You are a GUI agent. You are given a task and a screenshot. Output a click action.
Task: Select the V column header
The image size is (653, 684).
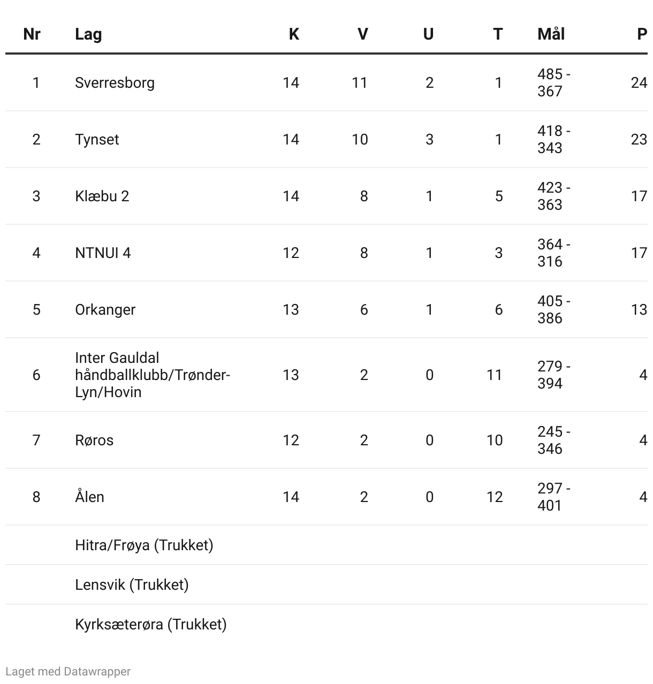tap(362, 34)
